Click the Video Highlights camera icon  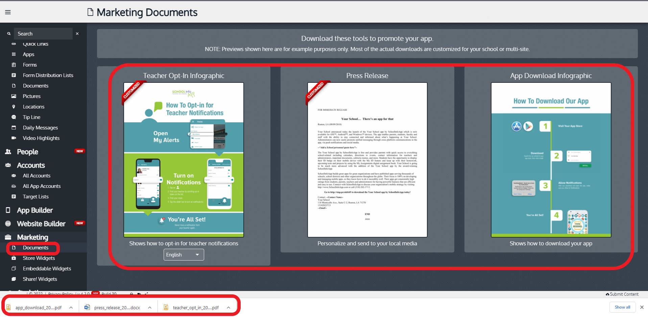click(x=14, y=138)
